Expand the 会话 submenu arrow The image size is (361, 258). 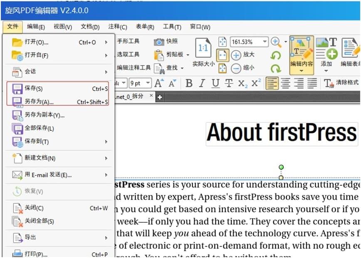tap(106, 72)
